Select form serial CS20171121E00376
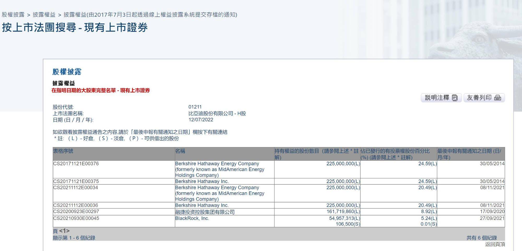The image size is (522, 251). click(x=76, y=164)
